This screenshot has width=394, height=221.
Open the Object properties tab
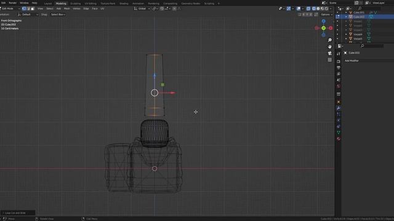point(339,102)
